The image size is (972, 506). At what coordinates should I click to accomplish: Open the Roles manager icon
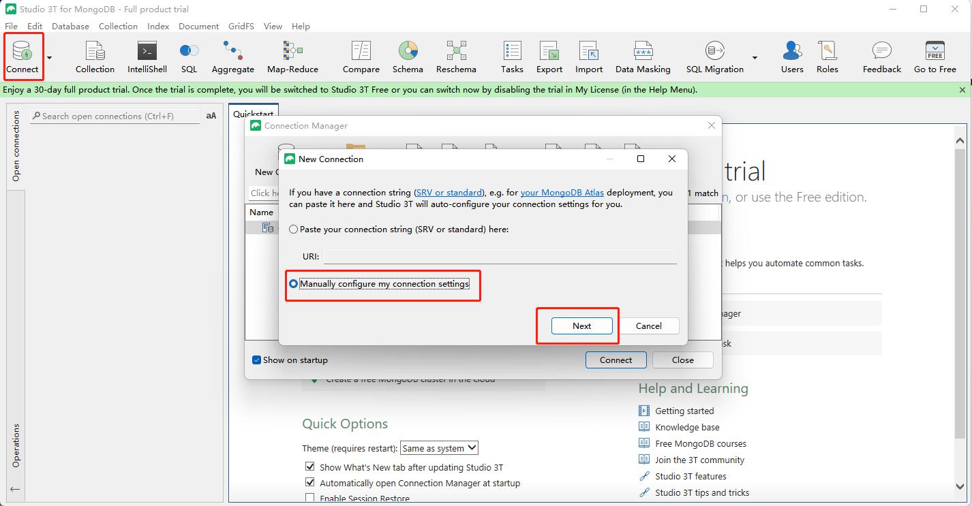[x=827, y=57]
